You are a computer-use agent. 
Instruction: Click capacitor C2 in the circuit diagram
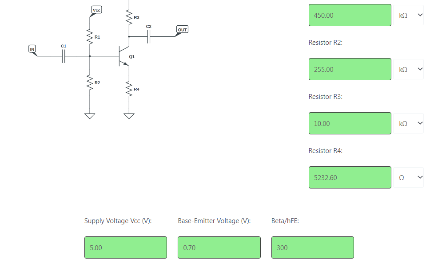tap(149, 37)
